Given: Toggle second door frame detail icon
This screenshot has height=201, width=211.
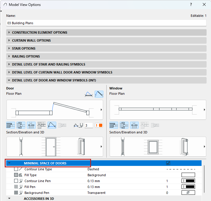Looking at the screenshot, I should point(21,125).
